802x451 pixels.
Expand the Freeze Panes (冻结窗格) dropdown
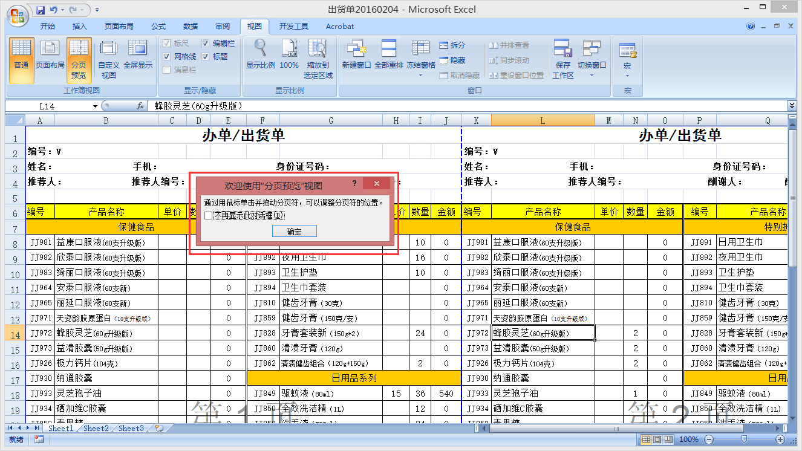coord(420,75)
